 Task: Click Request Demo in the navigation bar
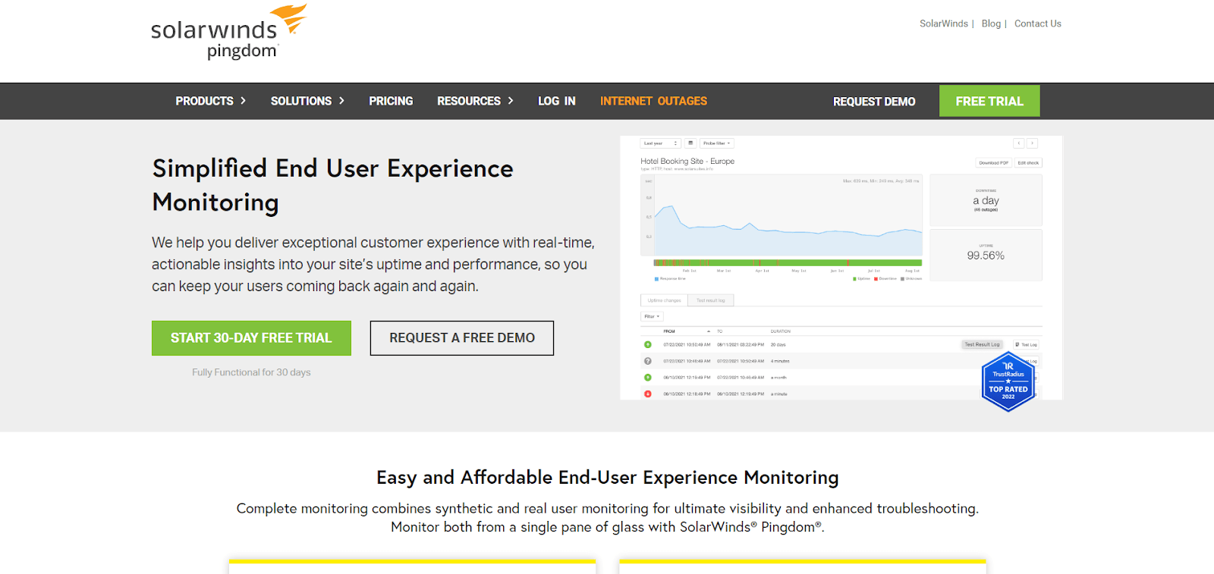(x=874, y=102)
